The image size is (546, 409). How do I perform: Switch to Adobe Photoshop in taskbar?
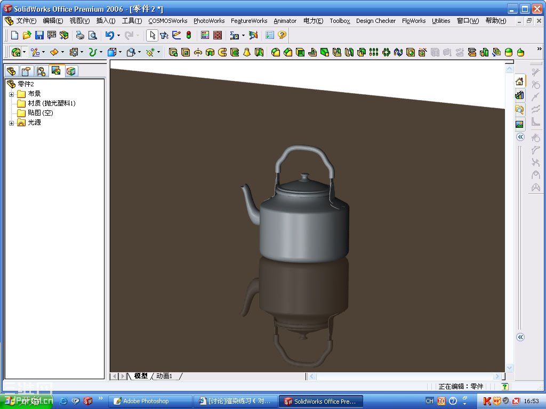click(150, 401)
